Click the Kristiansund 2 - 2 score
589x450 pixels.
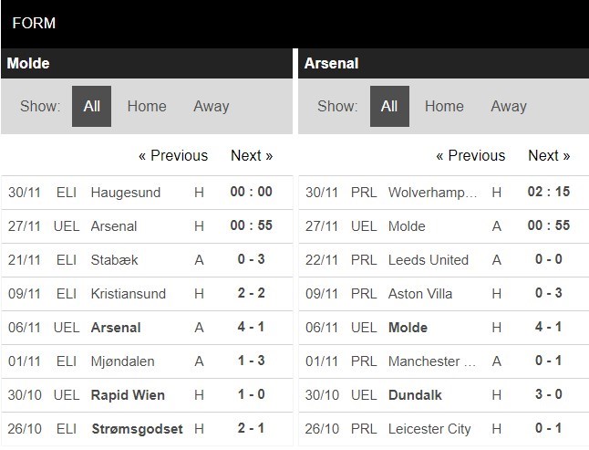252,293
